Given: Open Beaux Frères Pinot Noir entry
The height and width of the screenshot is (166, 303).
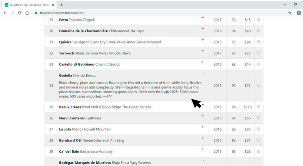Looking at the screenshot, I should pos(105,107).
